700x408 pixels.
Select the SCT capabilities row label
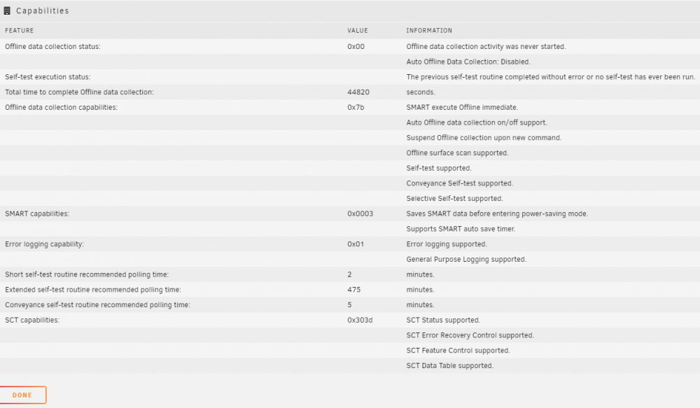pyautogui.click(x=32, y=320)
